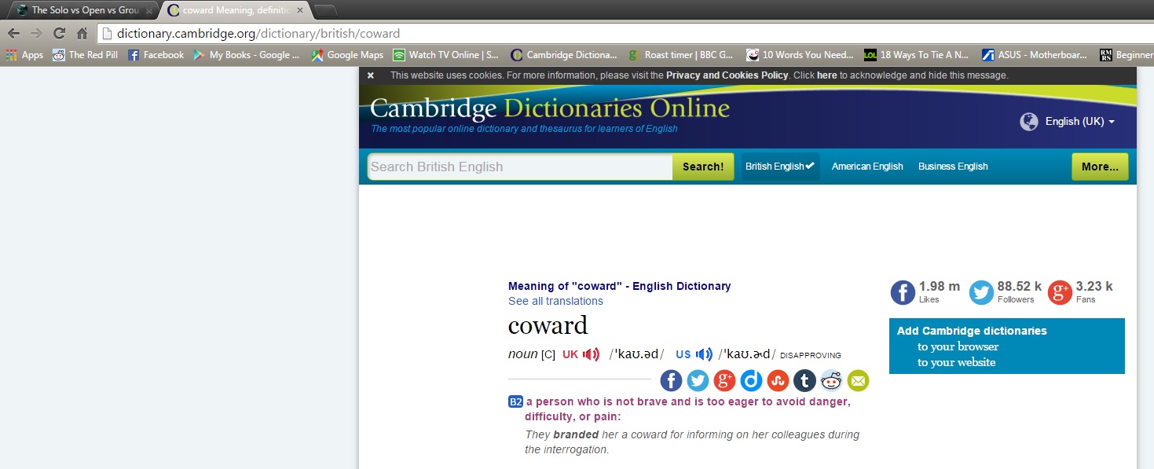1154x469 pixels.
Task: Play the US pronunciation audio for coward
Action: click(x=704, y=354)
